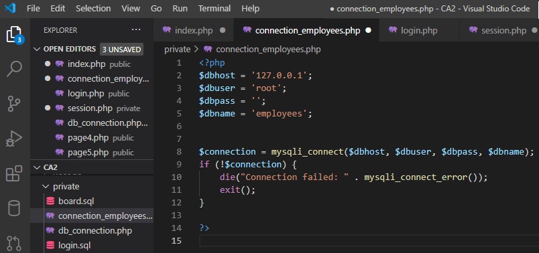Open the Extensions view
Image resolution: width=539 pixels, height=253 pixels.
14,173
